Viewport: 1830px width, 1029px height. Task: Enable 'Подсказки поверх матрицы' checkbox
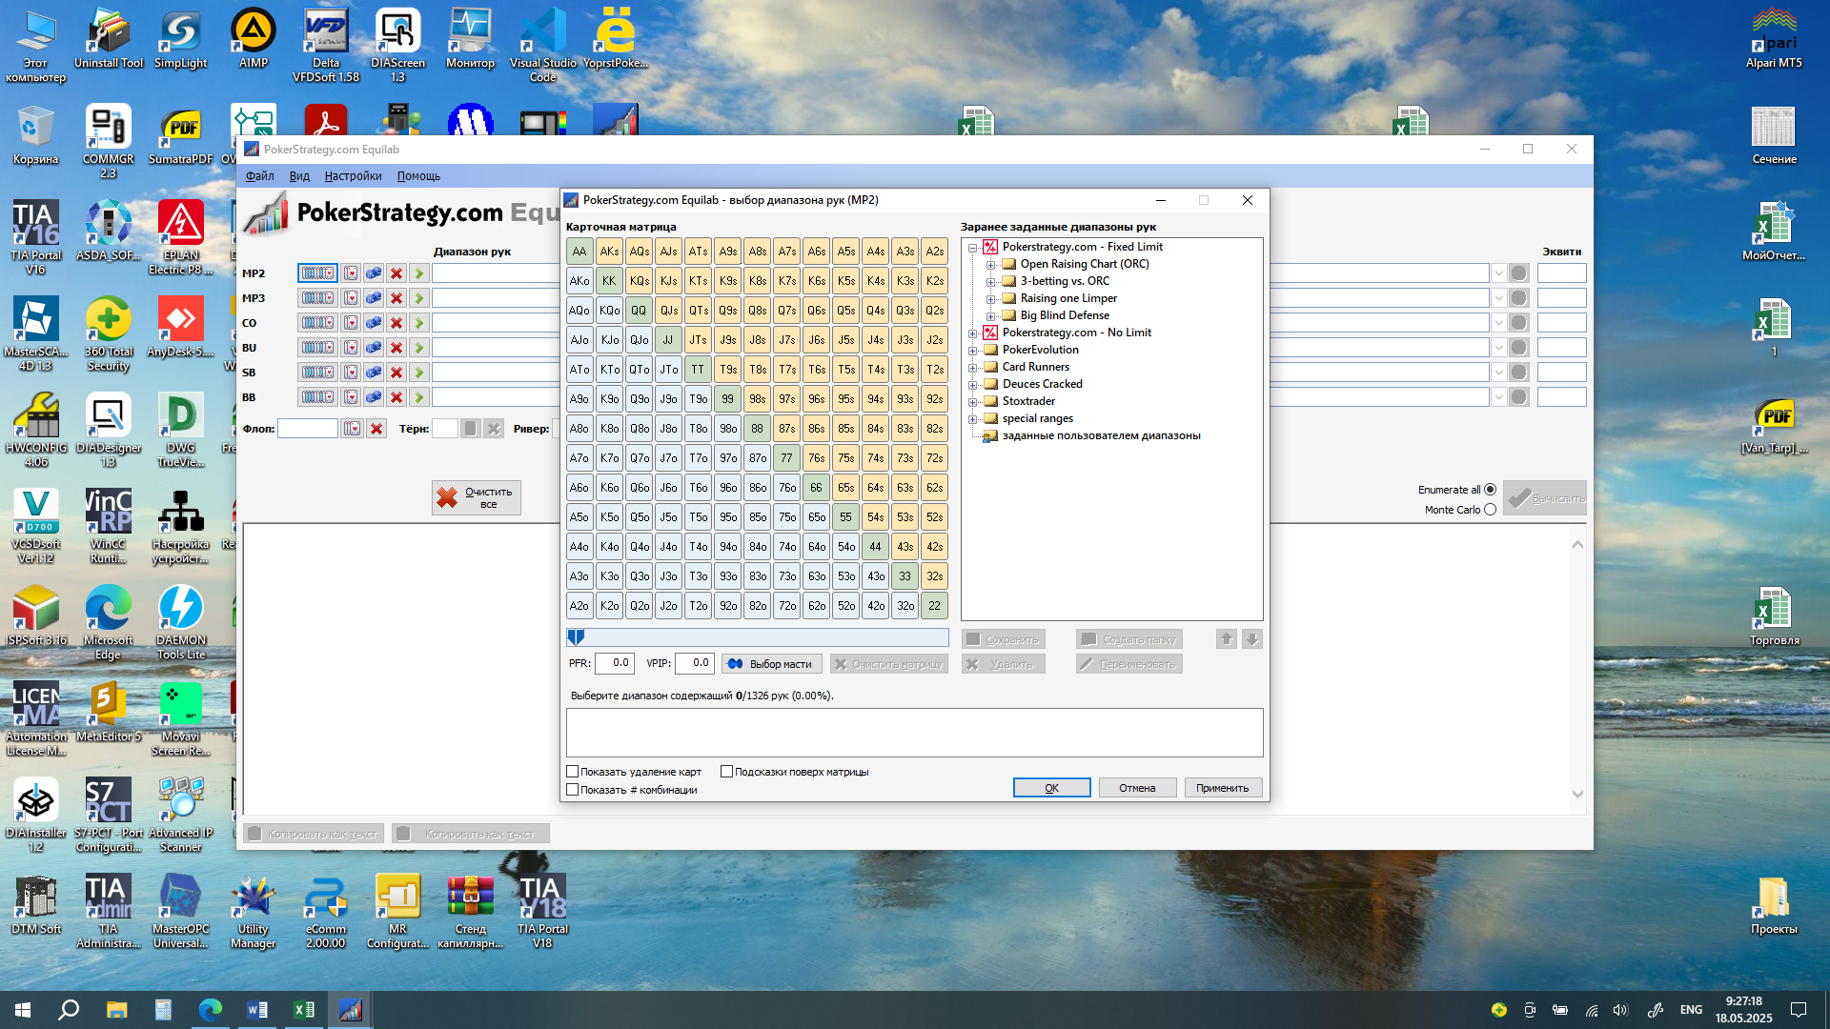click(x=727, y=772)
